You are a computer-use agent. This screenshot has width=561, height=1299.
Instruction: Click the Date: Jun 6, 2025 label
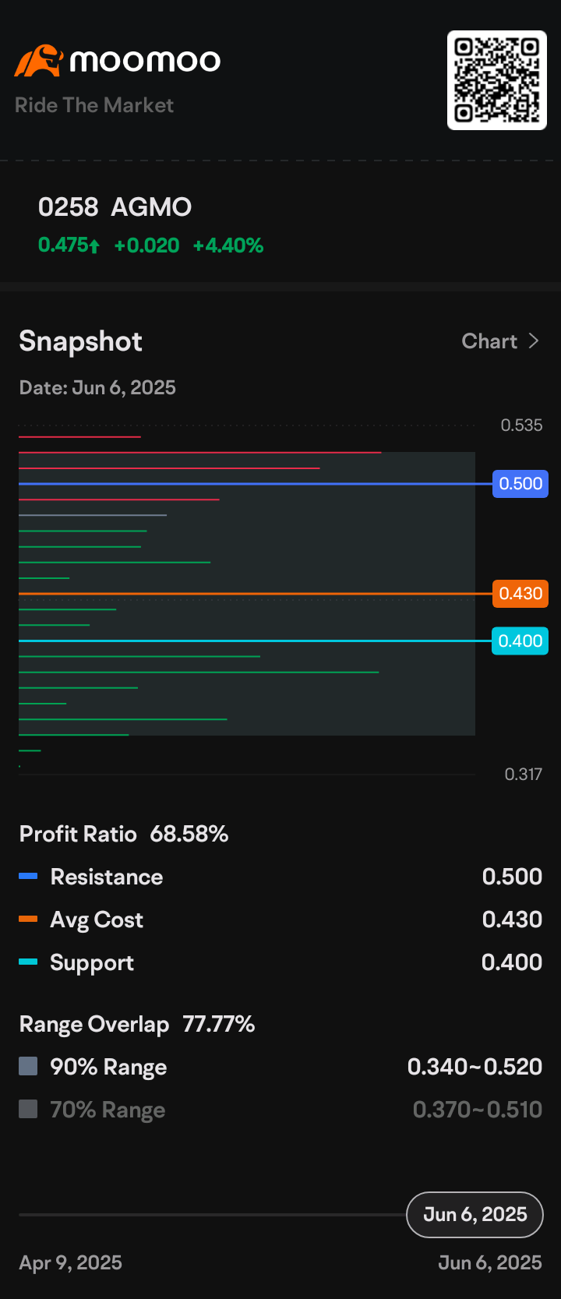97,388
